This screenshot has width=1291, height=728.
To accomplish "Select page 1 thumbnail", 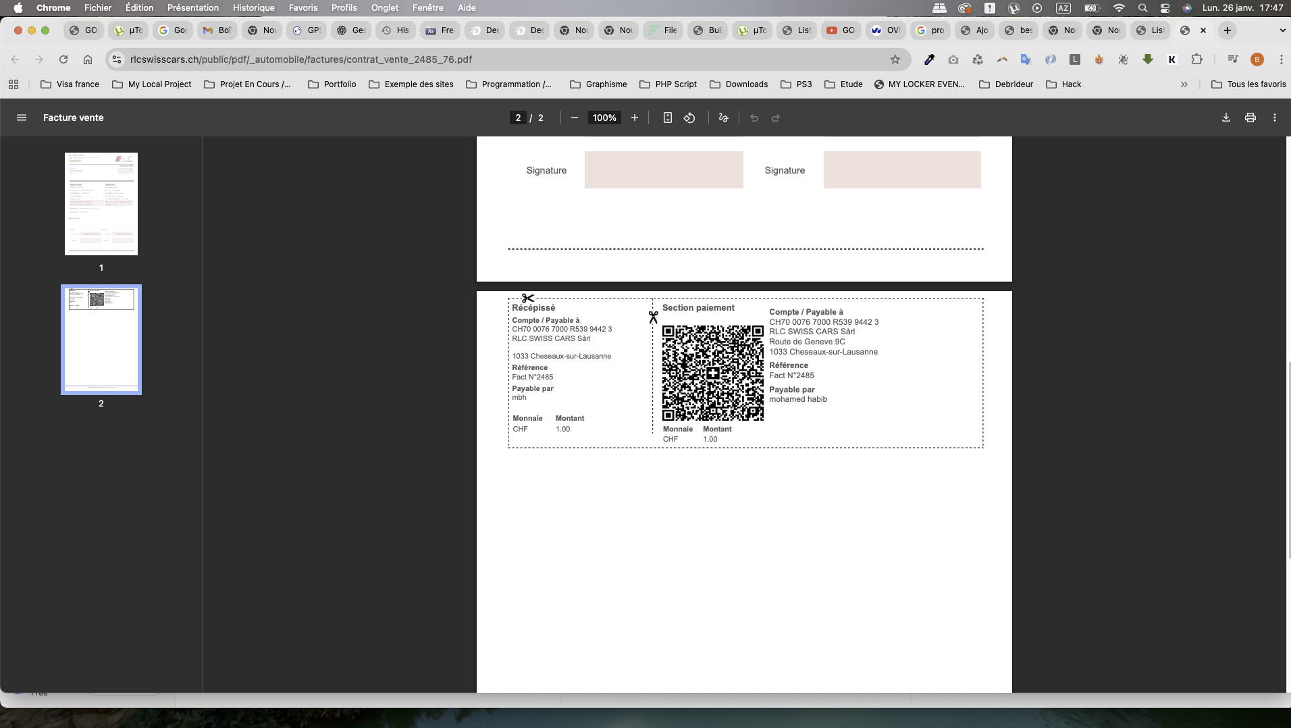I will [x=101, y=204].
